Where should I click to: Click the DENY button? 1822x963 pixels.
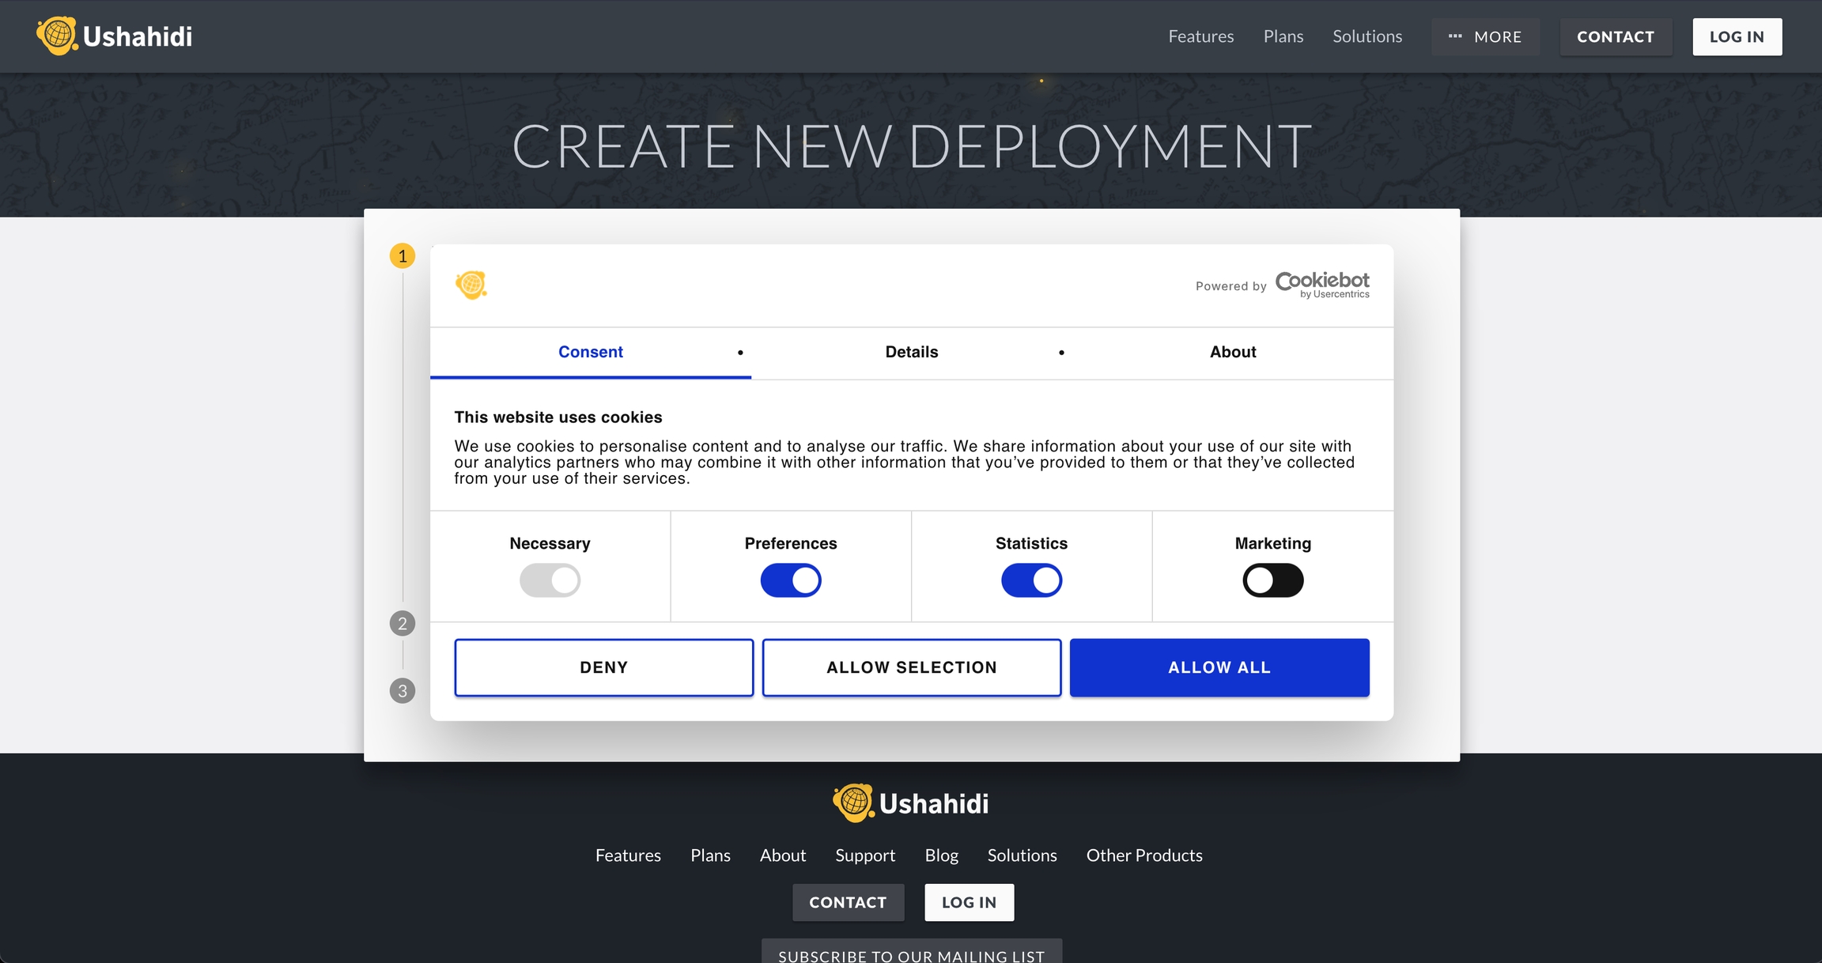click(x=603, y=667)
